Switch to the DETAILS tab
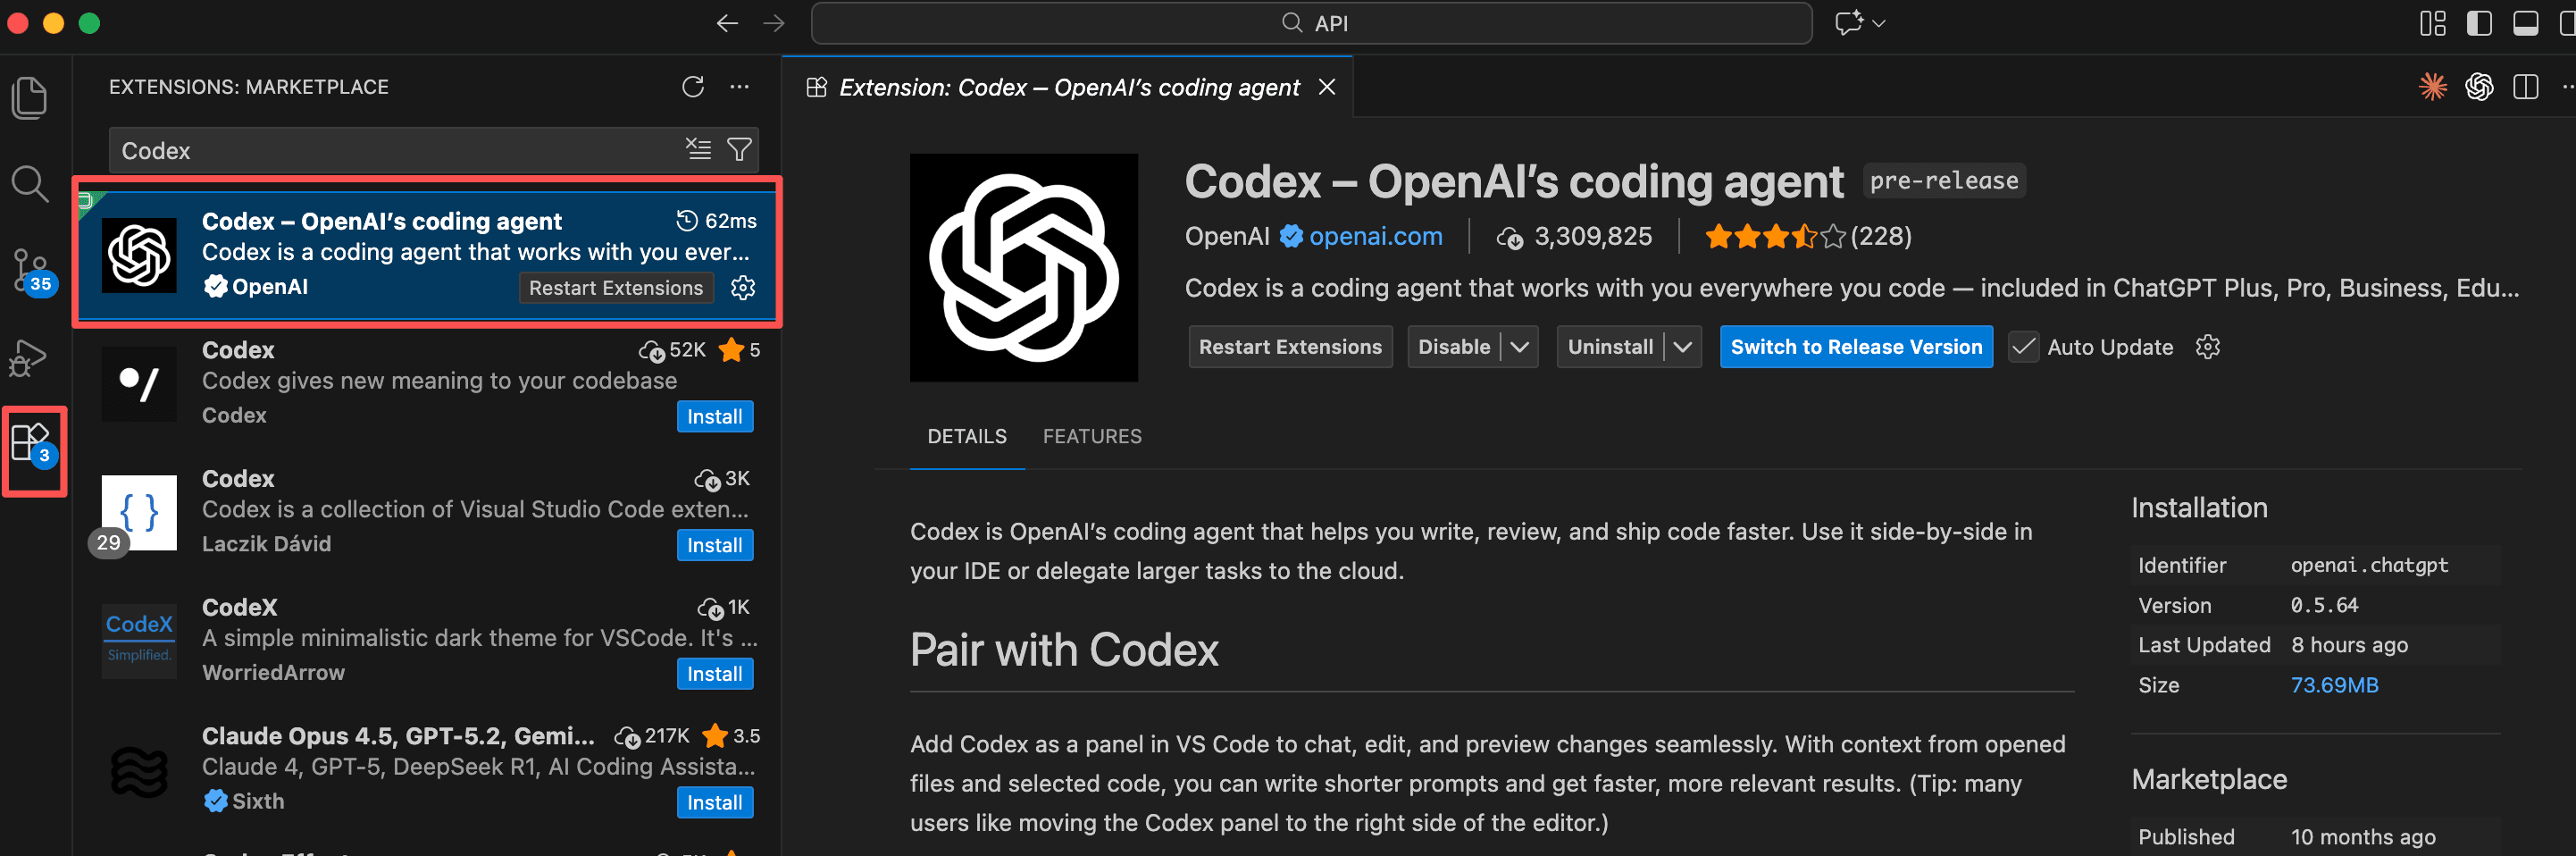 (966, 436)
